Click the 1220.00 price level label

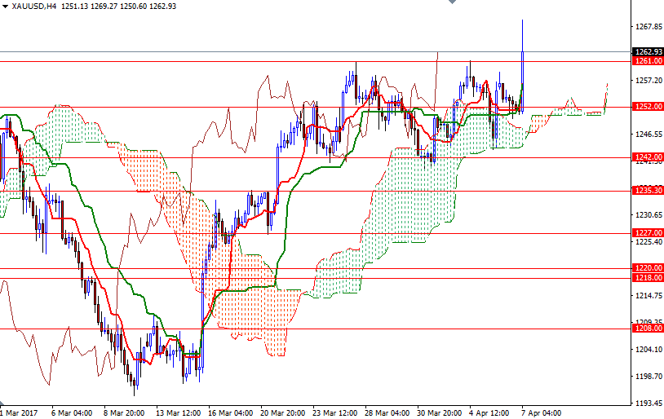pos(648,267)
